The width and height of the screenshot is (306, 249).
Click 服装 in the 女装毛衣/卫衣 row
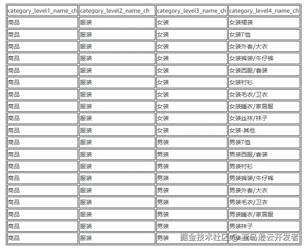[x=117, y=95]
